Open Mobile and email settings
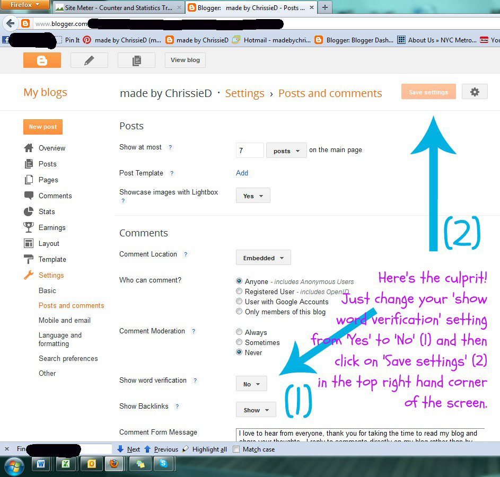500x477 pixels. (x=64, y=320)
